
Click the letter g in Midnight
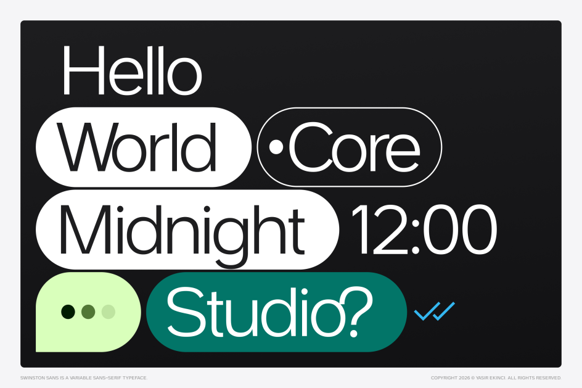(231, 236)
